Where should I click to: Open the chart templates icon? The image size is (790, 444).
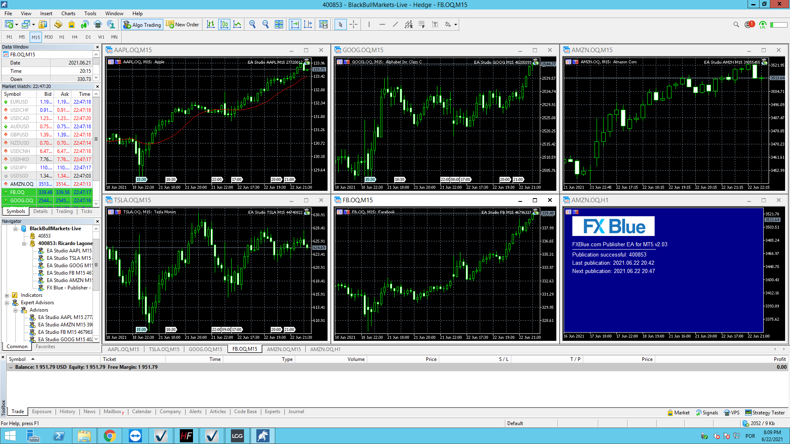coord(323,25)
